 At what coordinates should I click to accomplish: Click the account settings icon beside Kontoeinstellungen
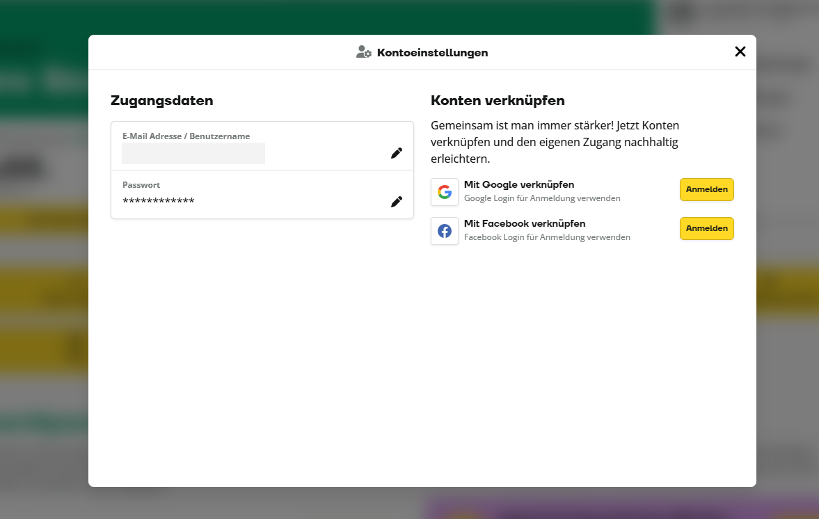click(363, 52)
